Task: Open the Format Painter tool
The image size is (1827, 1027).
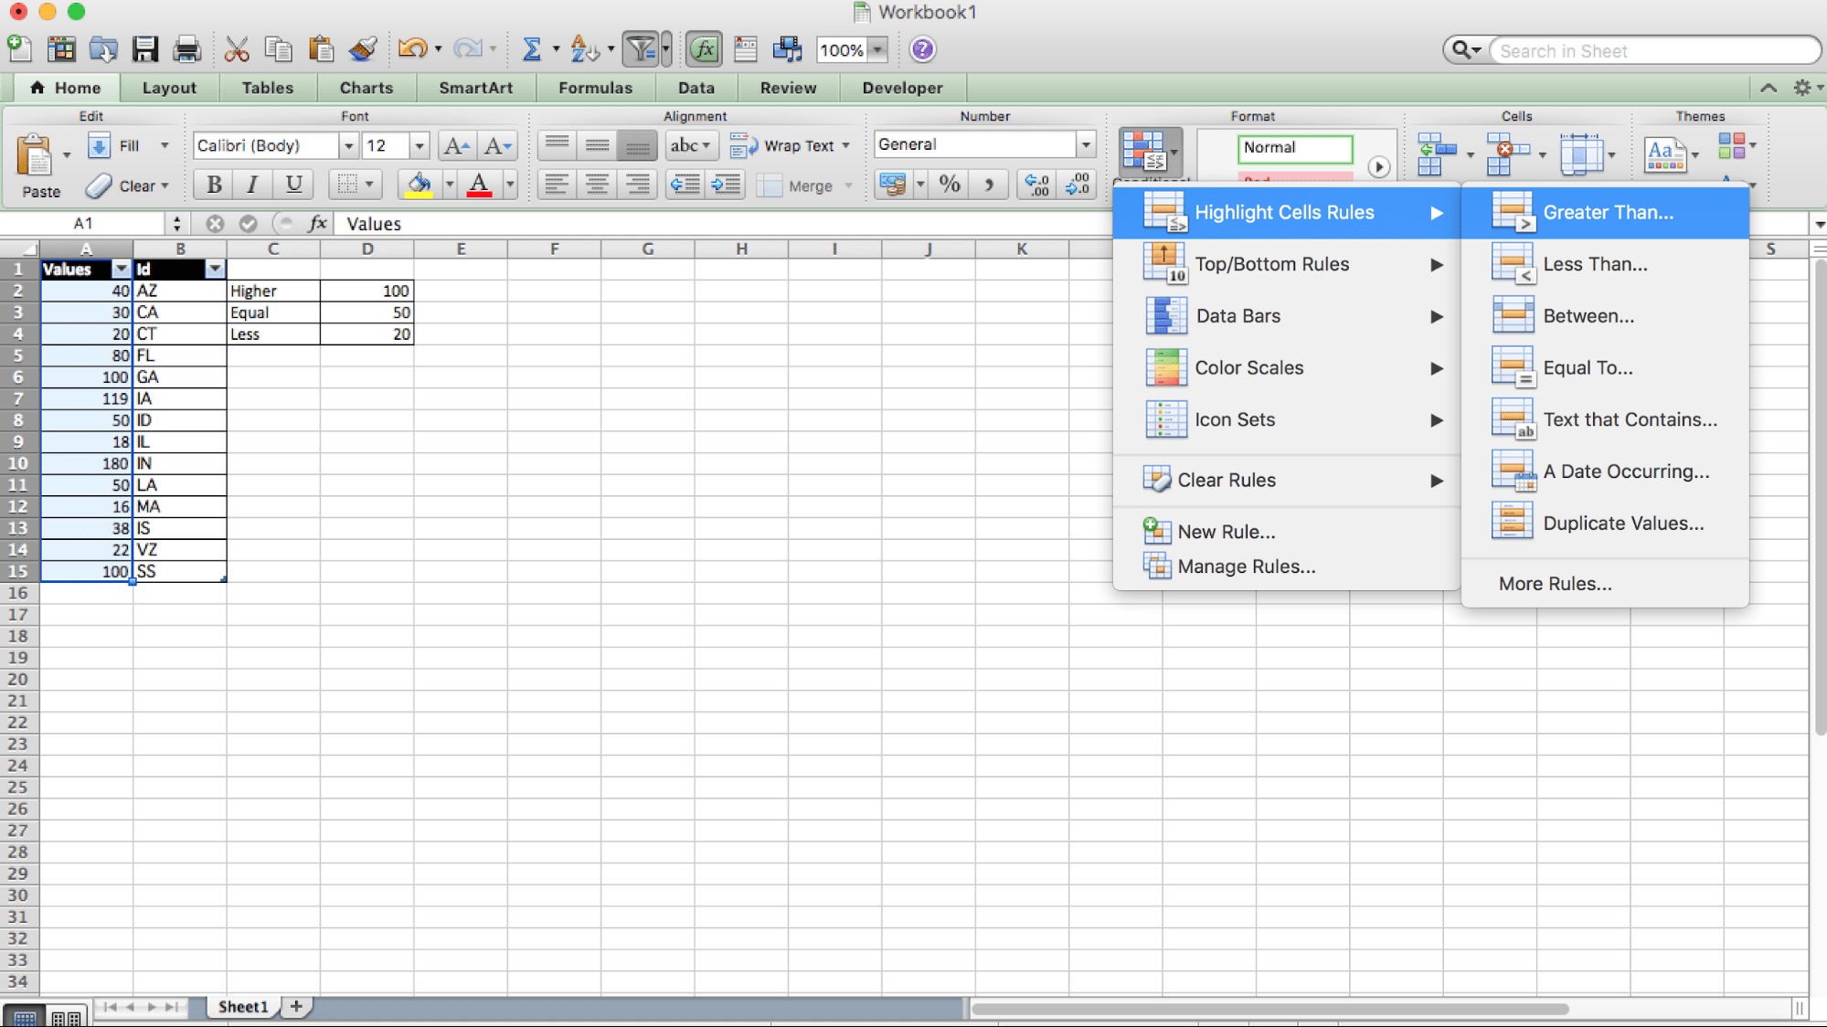Action: 363,49
